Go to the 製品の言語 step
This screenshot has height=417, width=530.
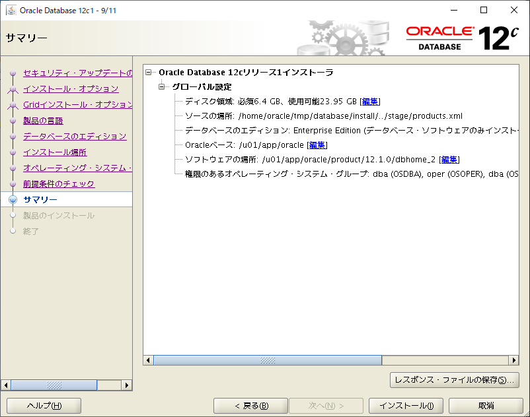43,121
